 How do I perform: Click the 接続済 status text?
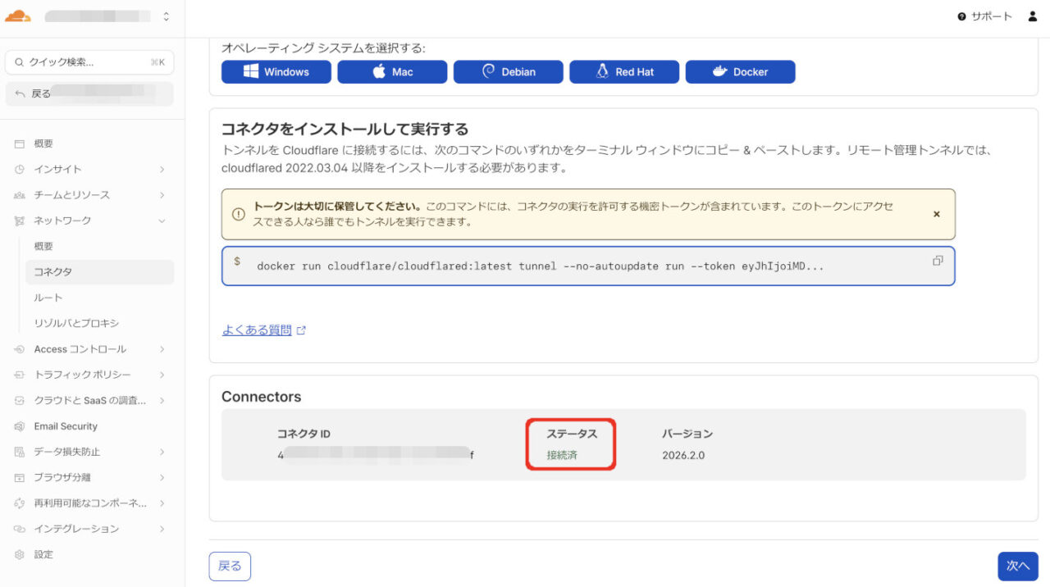tap(562, 455)
